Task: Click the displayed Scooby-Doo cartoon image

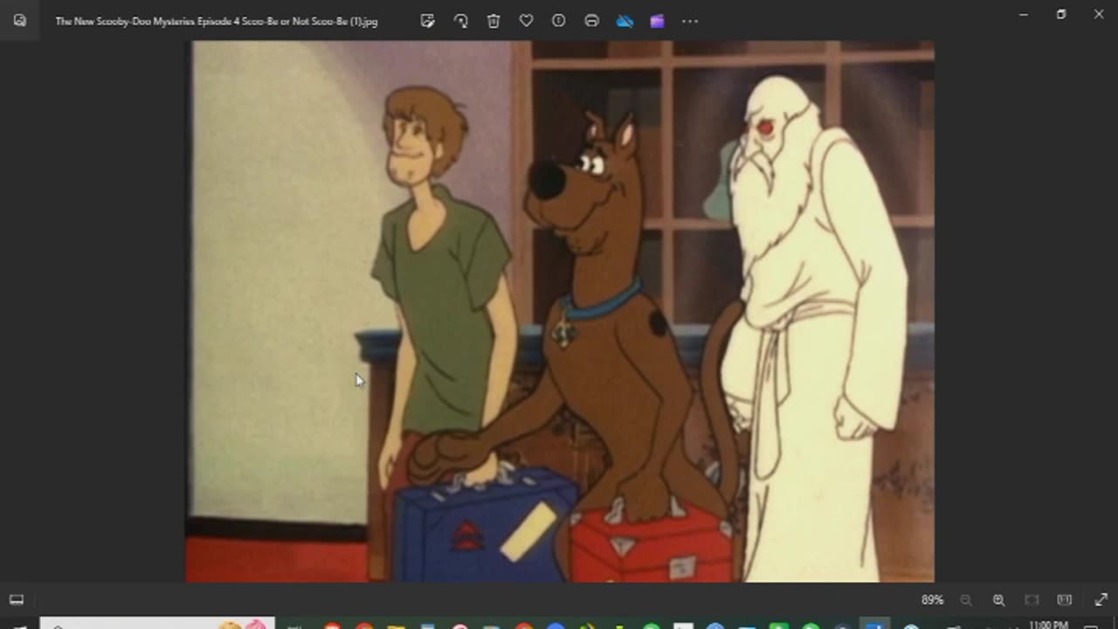Action: tap(560, 311)
